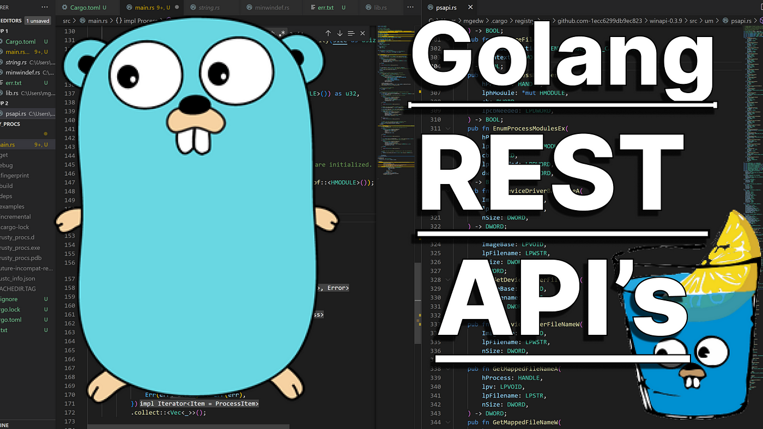Open the future-incompat-re… file in explorer

point(26,268)
